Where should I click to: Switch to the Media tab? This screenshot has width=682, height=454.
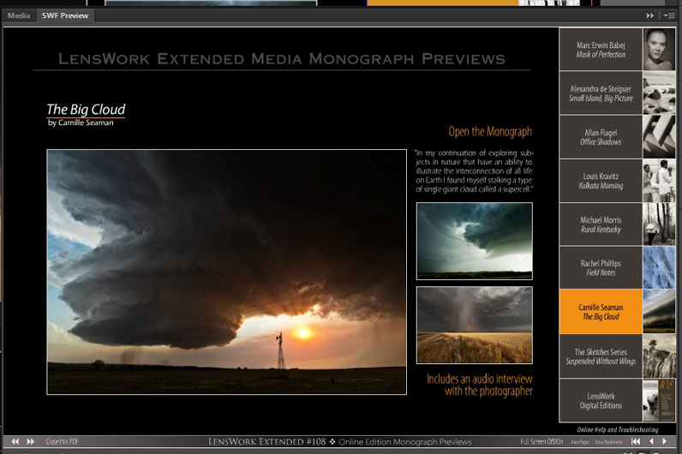click(19, 15)
